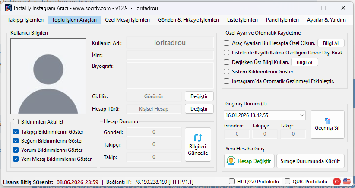Screen dimensions: 355x188
Task: Open the Liste İşlemleri menu
Action: 242,20
